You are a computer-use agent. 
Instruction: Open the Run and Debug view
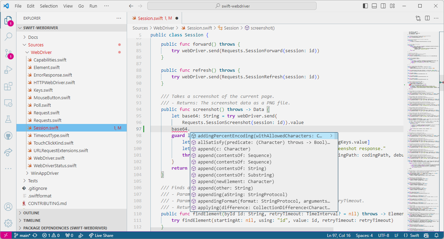8,69
